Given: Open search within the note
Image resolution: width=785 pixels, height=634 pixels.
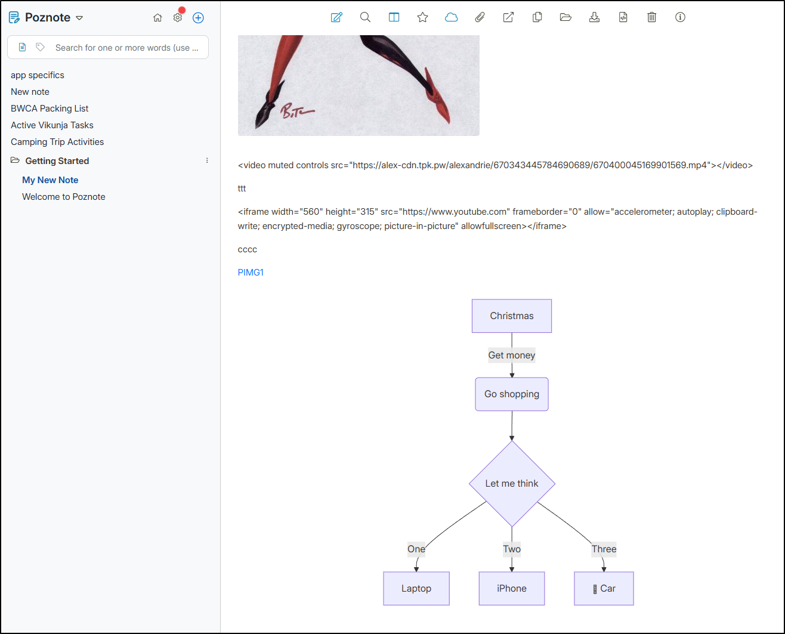Looking at the screenshot, I should pyautogui.click(x=365, y=17).
